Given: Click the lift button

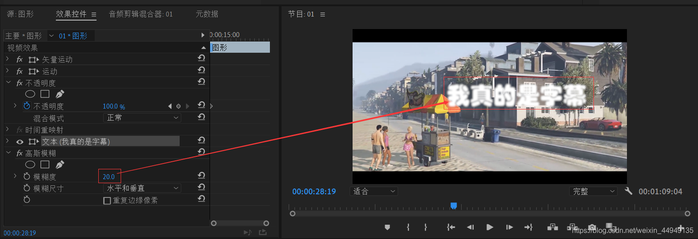Looking at the screenshot, I should tap(552, 227).
